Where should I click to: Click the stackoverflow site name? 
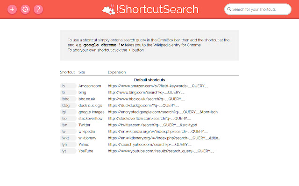click(x=91, y=119)
